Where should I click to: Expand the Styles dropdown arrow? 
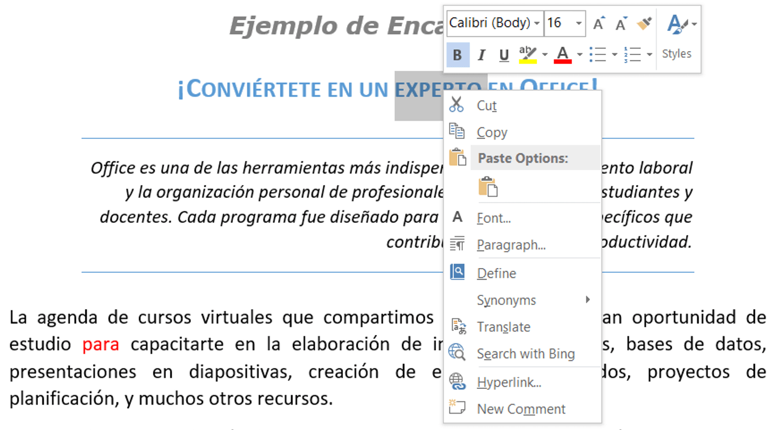694,24
